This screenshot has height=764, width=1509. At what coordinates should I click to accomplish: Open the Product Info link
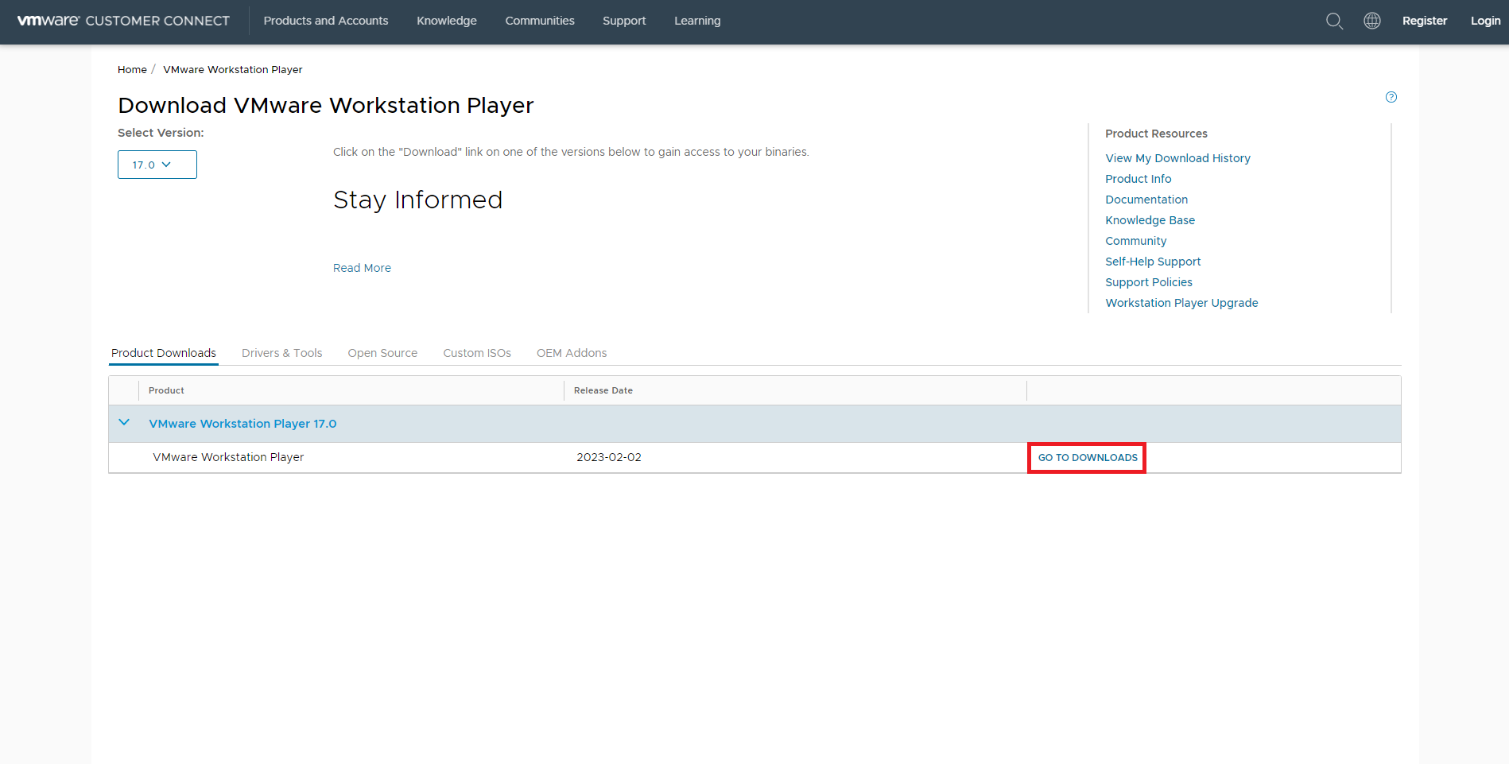pos(1139,179)
